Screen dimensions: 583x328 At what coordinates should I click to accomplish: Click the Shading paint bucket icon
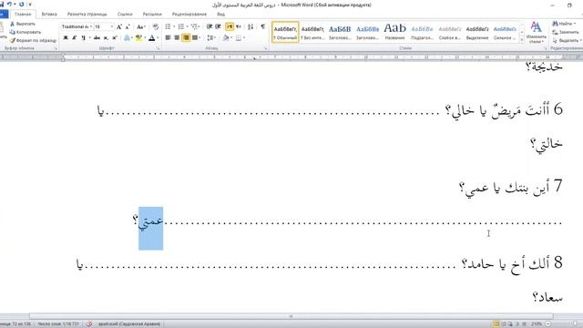click(x=226, y=37)
